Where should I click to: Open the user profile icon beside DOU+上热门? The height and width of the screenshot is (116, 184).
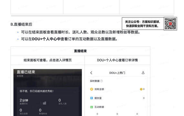tap(143, 72)
